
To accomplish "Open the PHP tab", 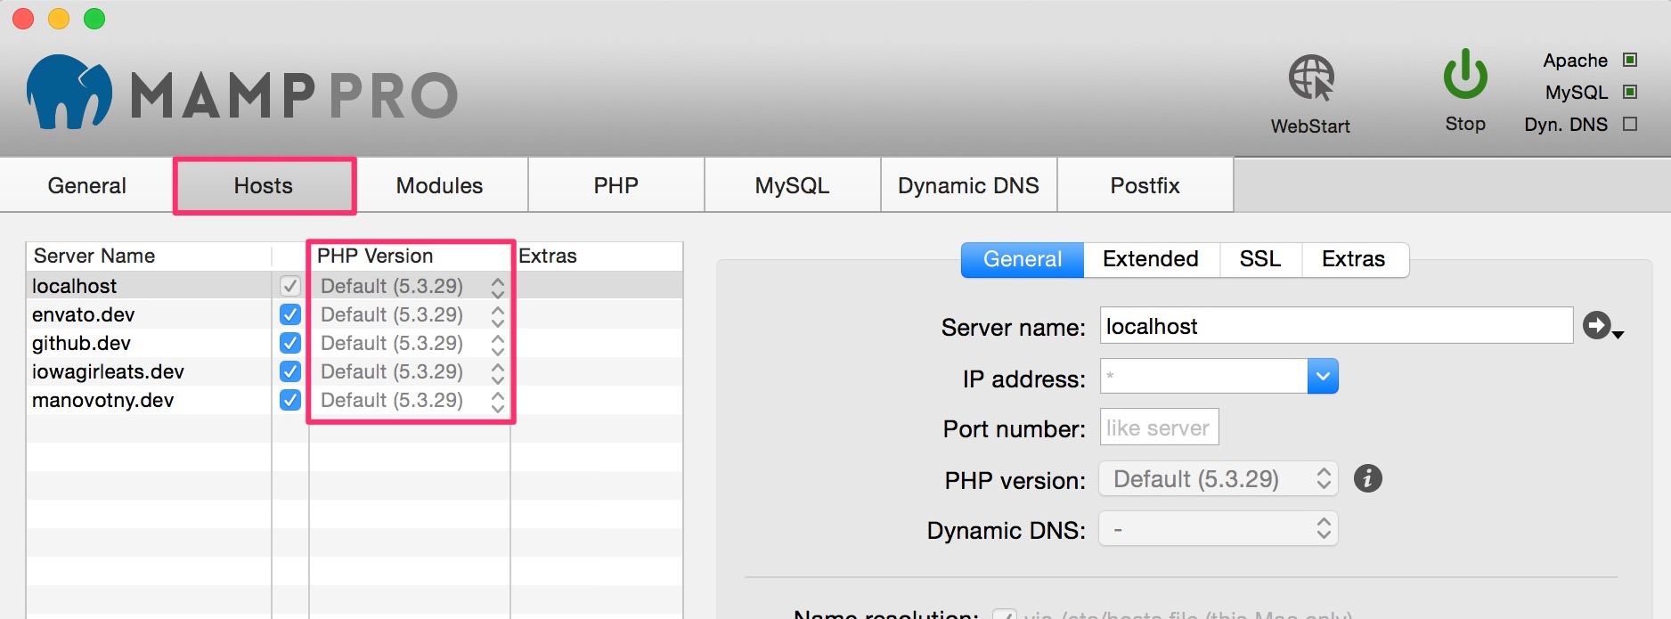I will [x=616, y=185].
